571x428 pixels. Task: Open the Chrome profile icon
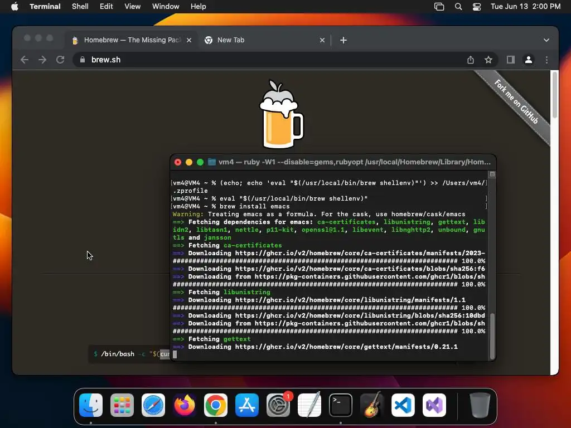click(529, 60)
